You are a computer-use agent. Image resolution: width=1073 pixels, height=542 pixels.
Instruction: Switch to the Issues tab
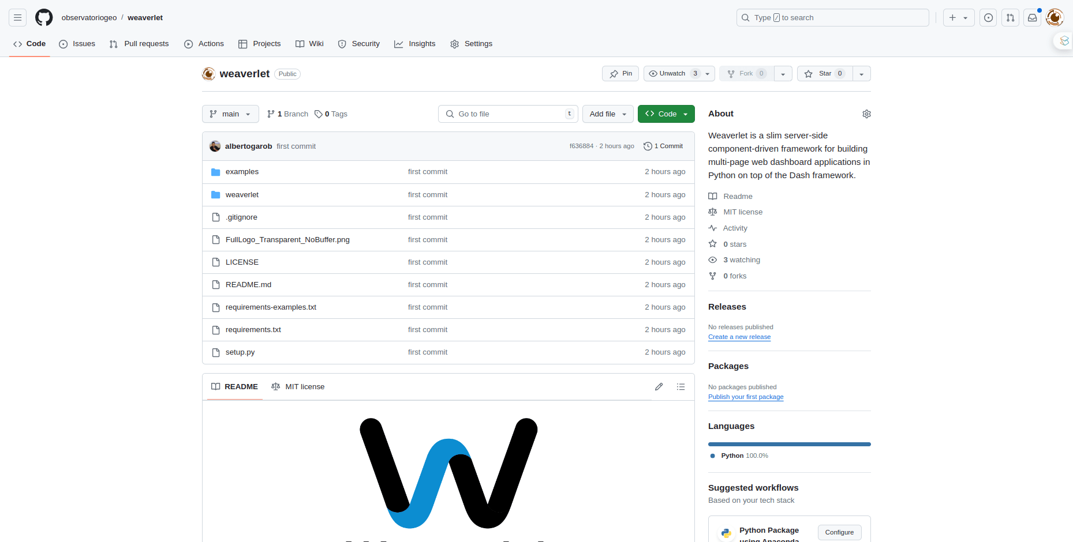pos(77,44)
